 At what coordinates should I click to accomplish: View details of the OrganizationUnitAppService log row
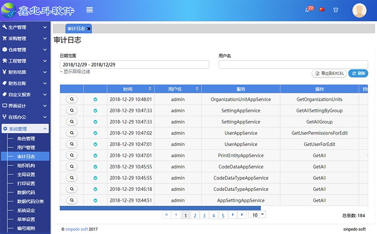tap(72, 100)
